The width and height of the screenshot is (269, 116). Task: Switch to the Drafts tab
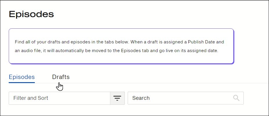(61, 77)
